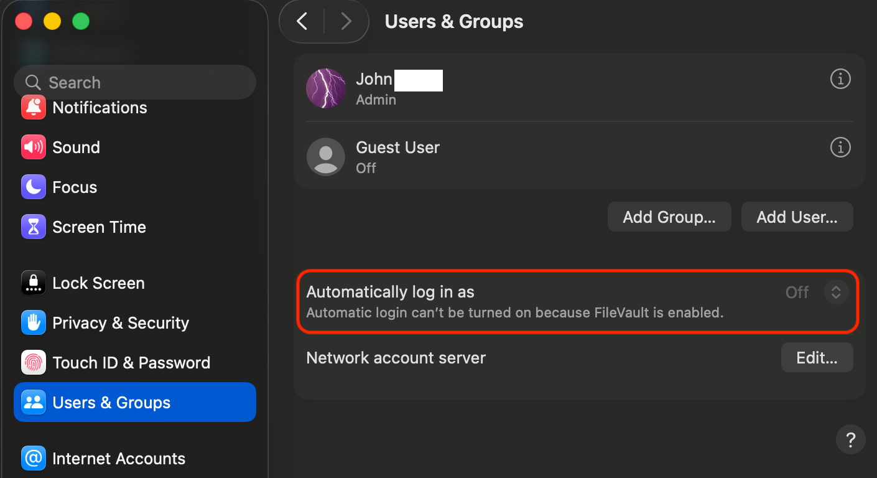Open info for the John admin account

point(840,80)
